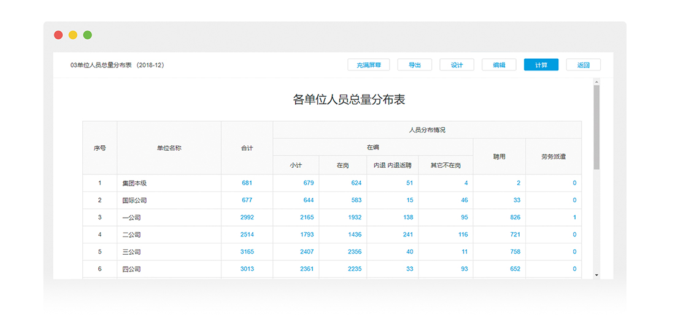The width and height of the screenshot is (675, 332).
Task: Open 一公司 total value 2992
Action: click(x=247, y=217)
